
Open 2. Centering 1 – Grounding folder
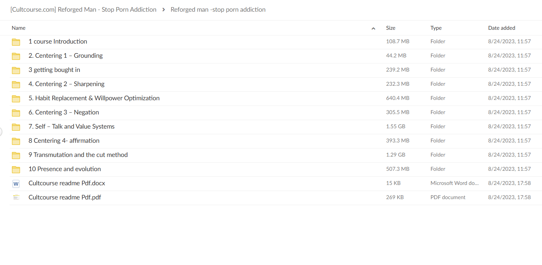66,56
